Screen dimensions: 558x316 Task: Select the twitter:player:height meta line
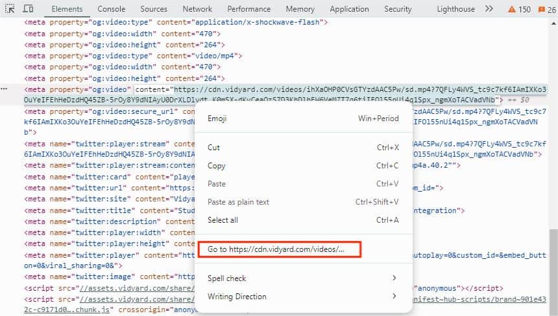(x=110, y=243)
